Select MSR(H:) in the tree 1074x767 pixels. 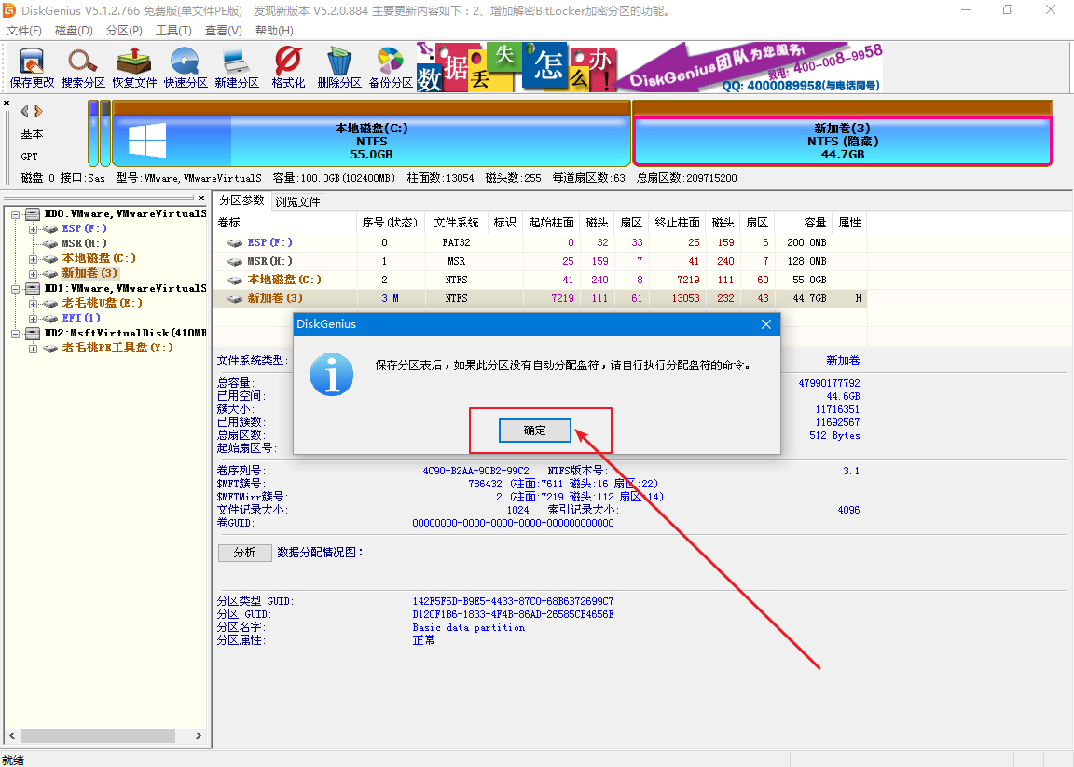pyautogui.click(x=84, y=243)
